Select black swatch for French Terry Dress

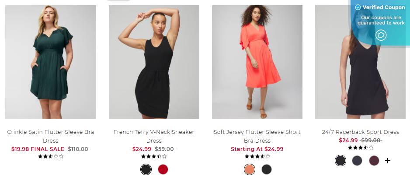146,169
